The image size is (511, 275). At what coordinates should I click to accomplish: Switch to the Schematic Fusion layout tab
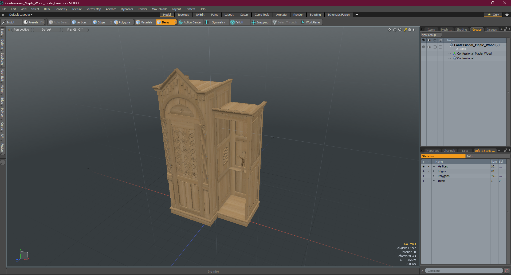click(339, 15)
